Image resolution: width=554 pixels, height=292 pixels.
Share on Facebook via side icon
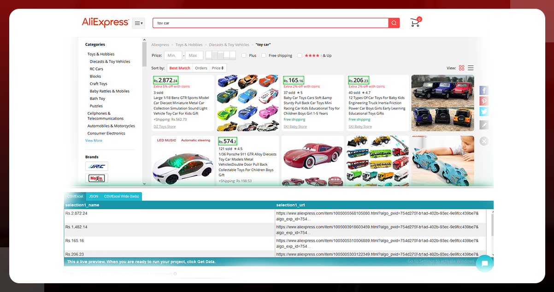[x=484, y=90]
